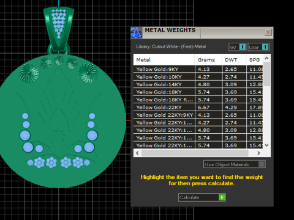
Task: Click the vertical scrollbar thumb
Action: (x=266, y=74)
